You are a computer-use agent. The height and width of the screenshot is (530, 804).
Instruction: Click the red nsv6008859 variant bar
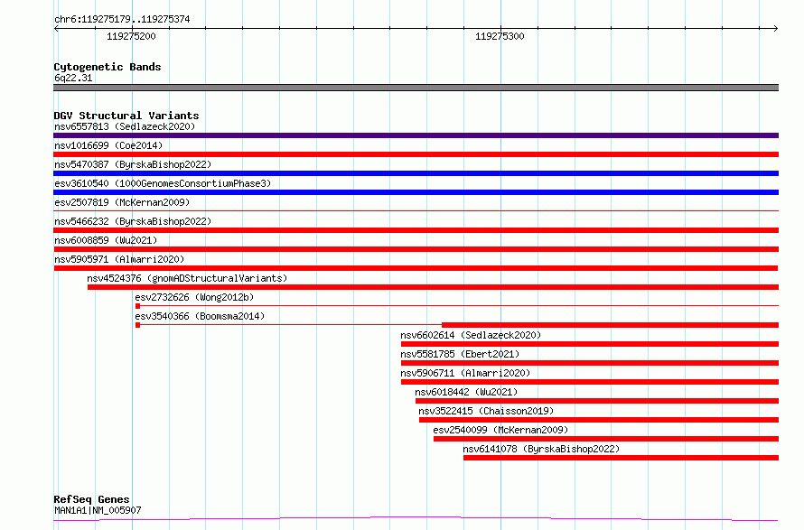point(416,249)
